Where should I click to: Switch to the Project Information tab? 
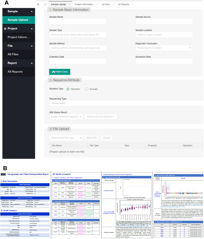(x=84, y=4)
